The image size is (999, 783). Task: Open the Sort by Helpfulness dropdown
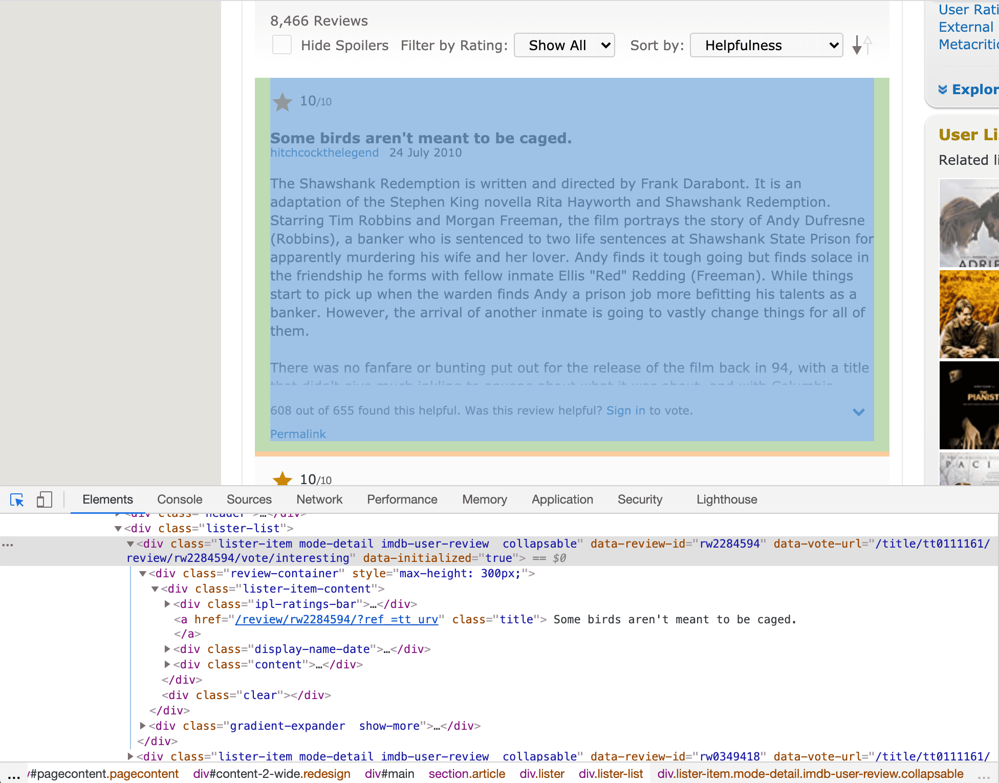point(766,46)
